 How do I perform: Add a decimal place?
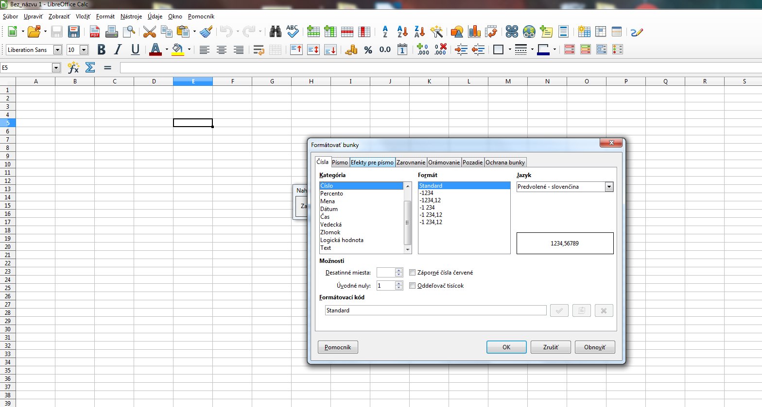tap(423, 49)
